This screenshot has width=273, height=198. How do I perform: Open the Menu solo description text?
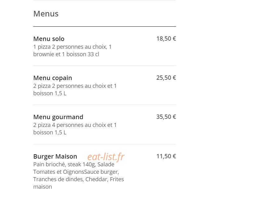72,51
